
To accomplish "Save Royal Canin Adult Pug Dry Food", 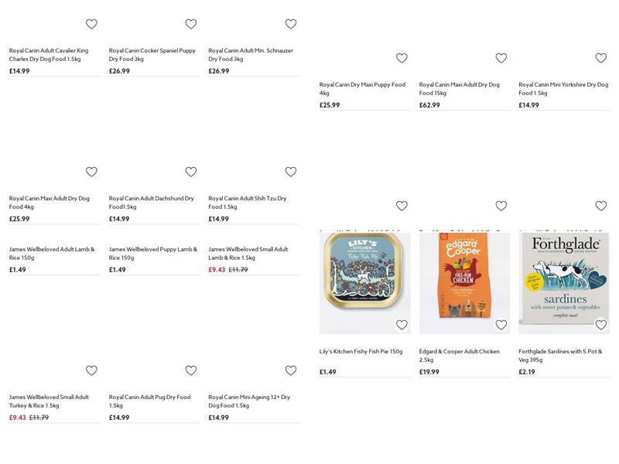I will pos(191,370).
